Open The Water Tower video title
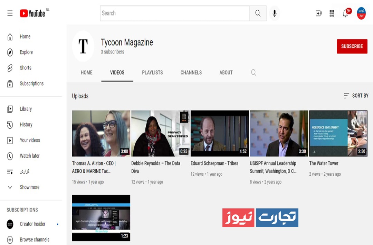This screenshot has height=245, width=373. coord(324,164)
